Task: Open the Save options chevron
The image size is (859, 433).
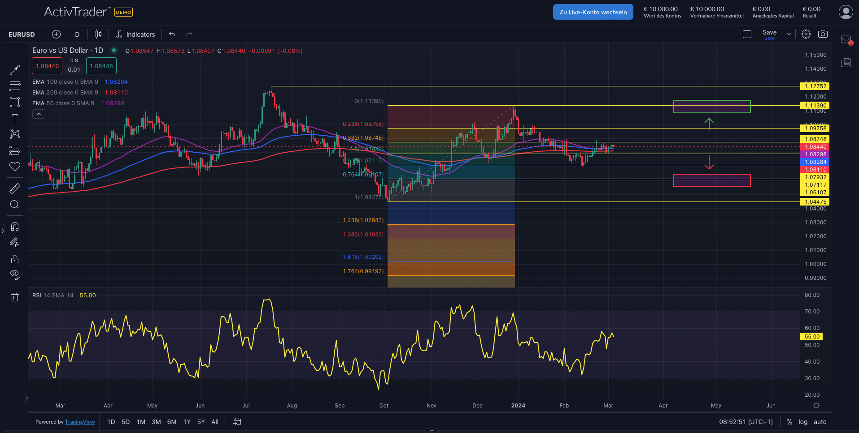Action: (x=788, y=34)
